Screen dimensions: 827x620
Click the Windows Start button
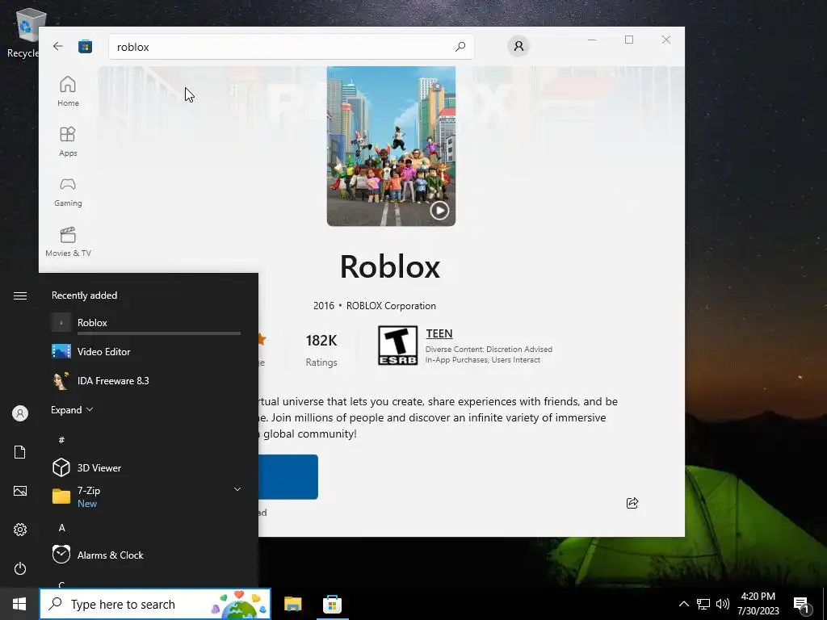(19, 604)
